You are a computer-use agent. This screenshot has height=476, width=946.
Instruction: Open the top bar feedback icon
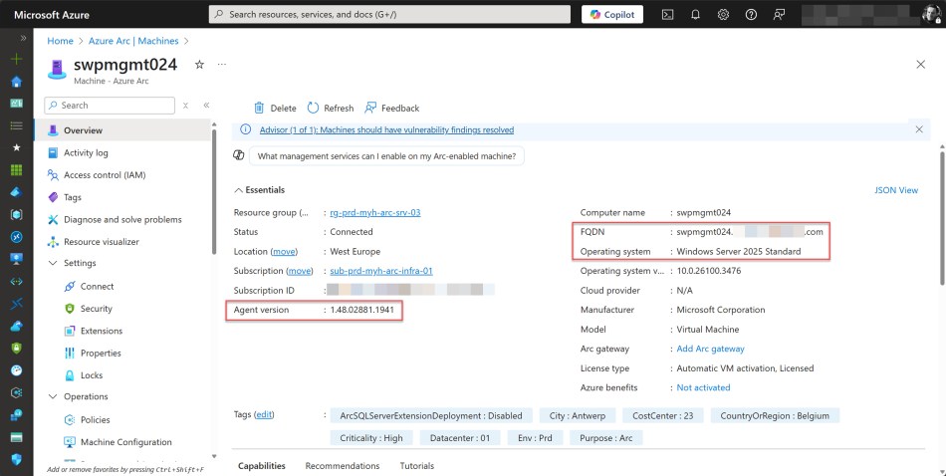[779, 15]
